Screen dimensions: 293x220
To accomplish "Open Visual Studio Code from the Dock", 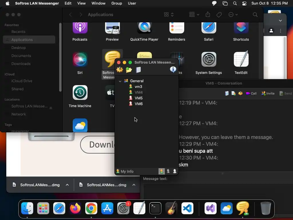I will coord(187,208).
